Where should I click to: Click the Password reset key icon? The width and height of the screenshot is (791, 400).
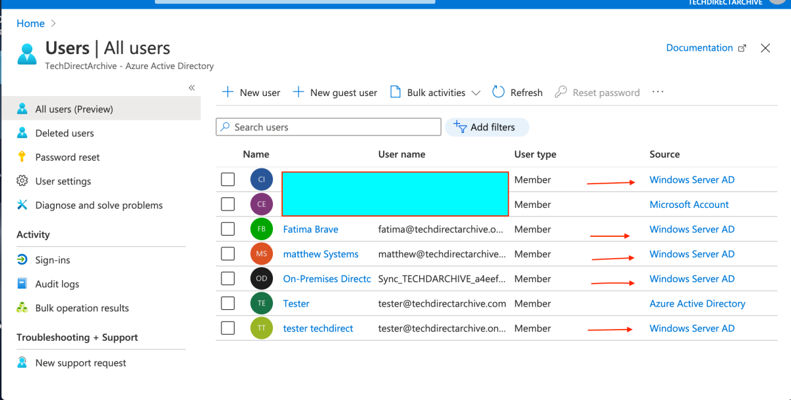click(x=22, y=157)
